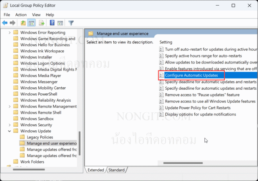Open the File menu
Viewport: 258px width, 181px height.
[7, 15]
